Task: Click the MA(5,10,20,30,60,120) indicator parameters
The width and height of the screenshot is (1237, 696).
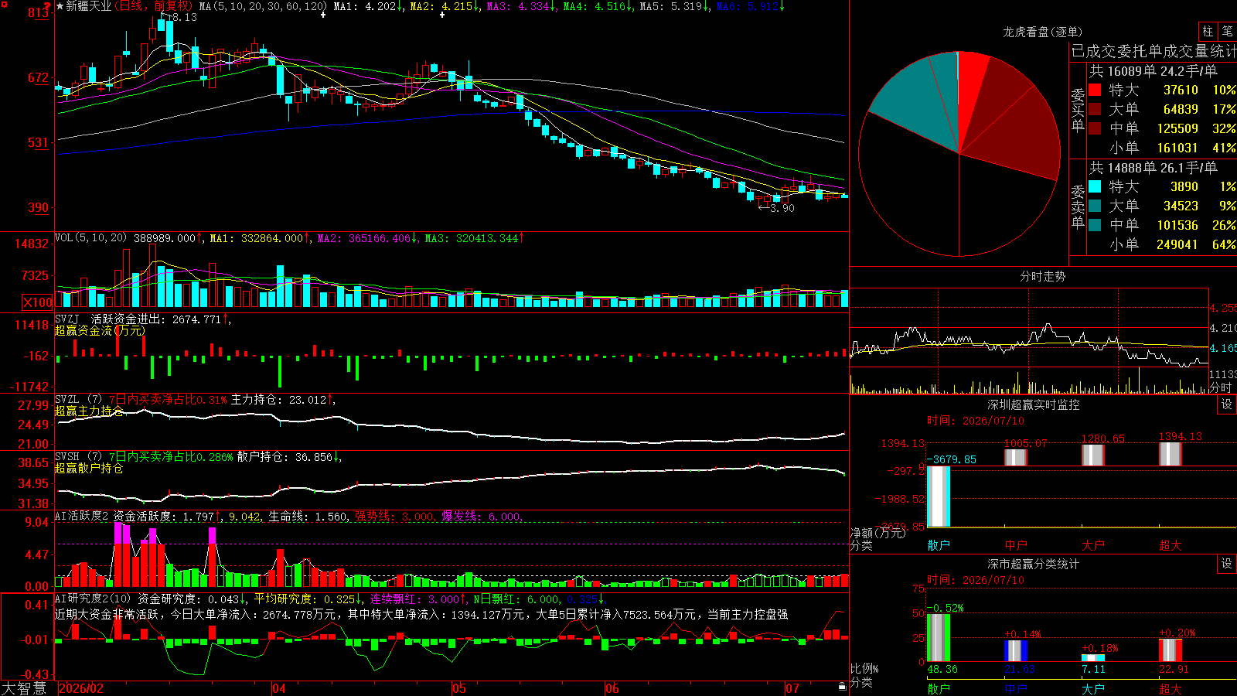Action: 263,6
